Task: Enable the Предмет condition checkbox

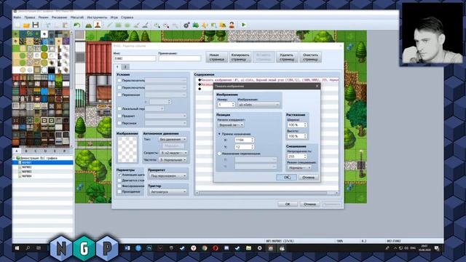Action: point(119,116)
